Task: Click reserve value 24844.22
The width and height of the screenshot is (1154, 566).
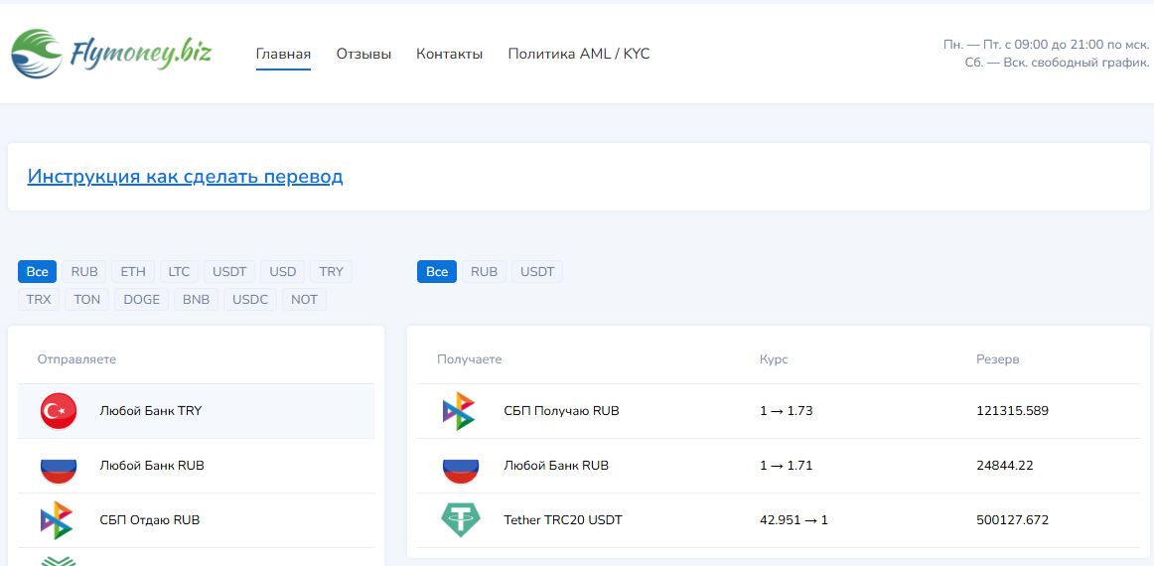Action: [x=1007, y=466]
